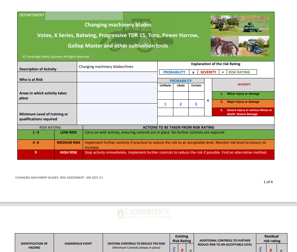Select probability value 3 under Certain
Image resolution: width=297 pixels, height=252 pixels.
click(196, 104)
